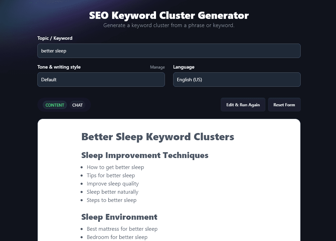Select the English (US) language field
Image resolution: width=336 pixels, height=241 pixels.
[x=237, y=80]
